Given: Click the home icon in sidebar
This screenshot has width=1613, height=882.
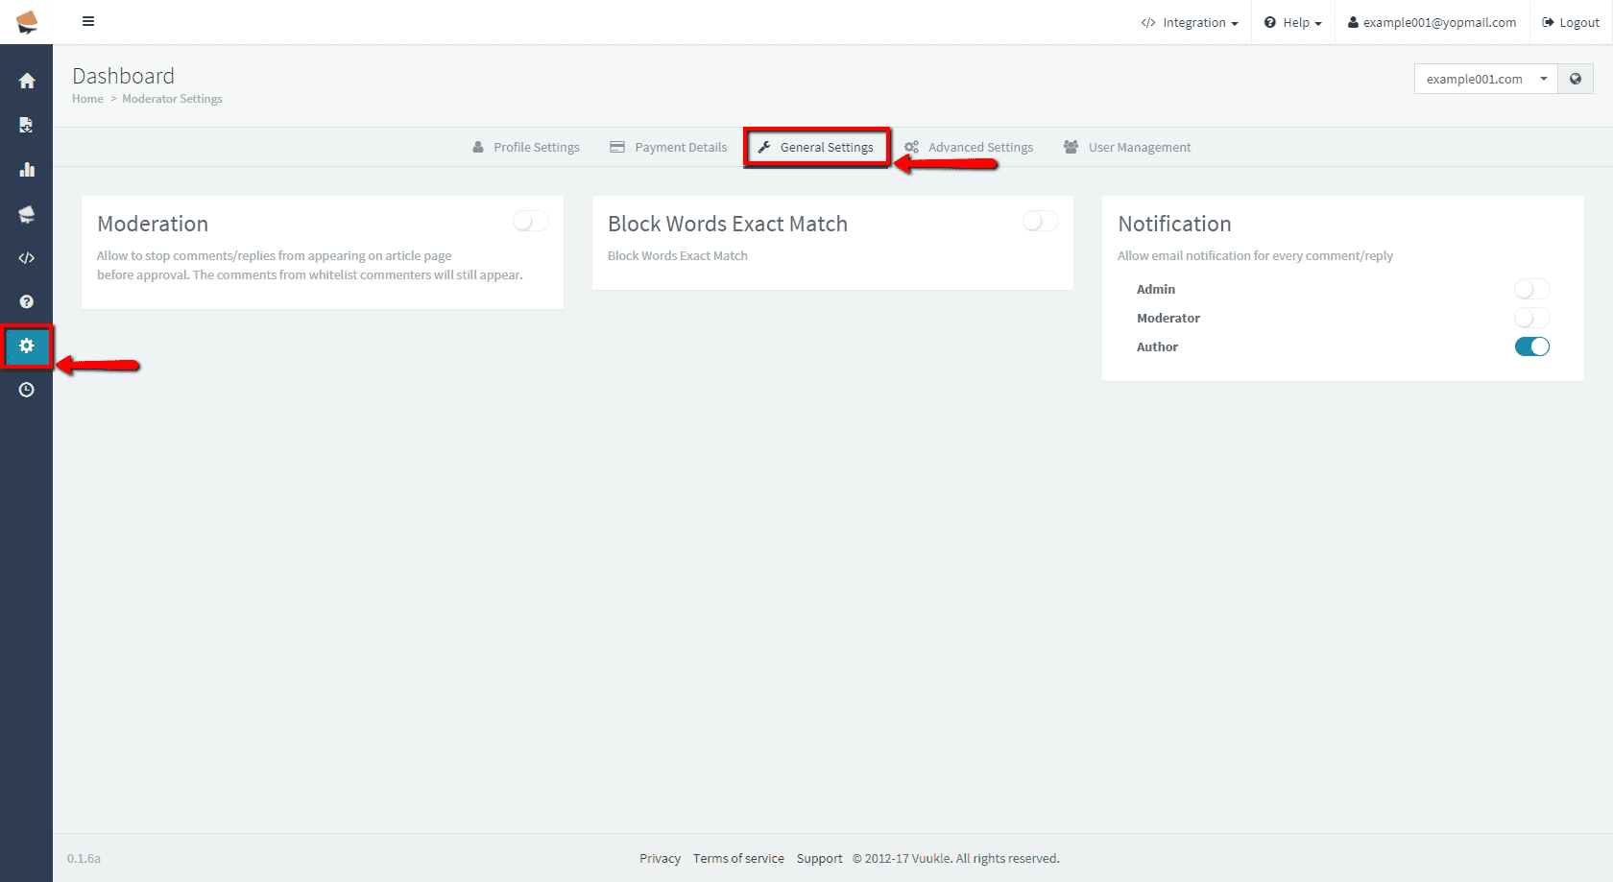Looking at the screenshot, I should pyautogui.click(x=27, y=81).
